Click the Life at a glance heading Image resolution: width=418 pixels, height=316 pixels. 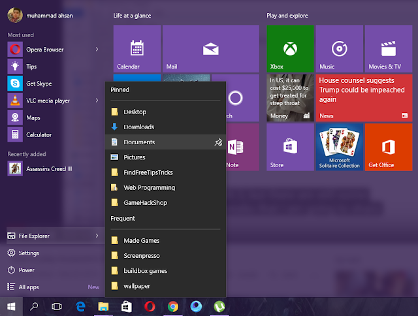[132, 16]
